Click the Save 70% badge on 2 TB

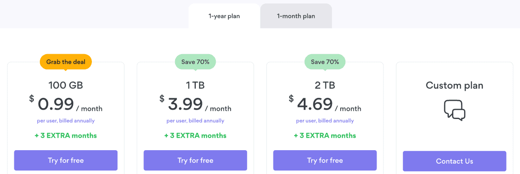click(325, 62)
